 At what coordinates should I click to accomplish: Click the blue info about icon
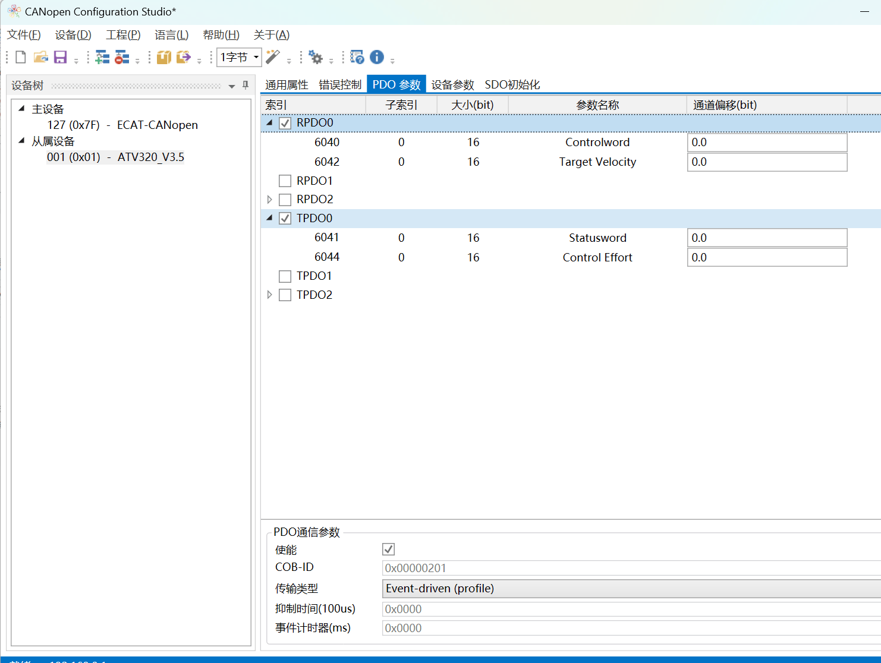tap(377, 57)
